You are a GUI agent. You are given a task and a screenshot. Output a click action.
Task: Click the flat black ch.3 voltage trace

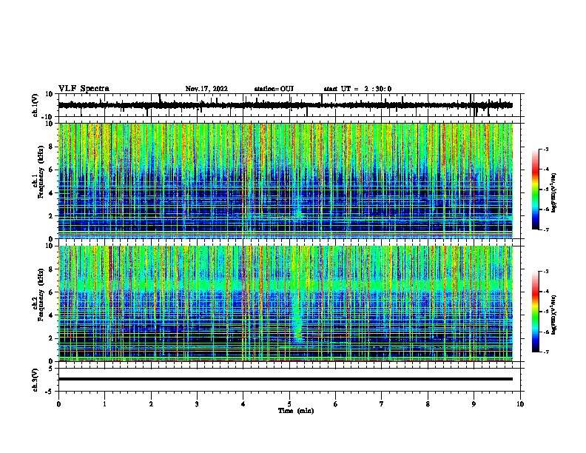pyautogui.click(x=285, y=379)
